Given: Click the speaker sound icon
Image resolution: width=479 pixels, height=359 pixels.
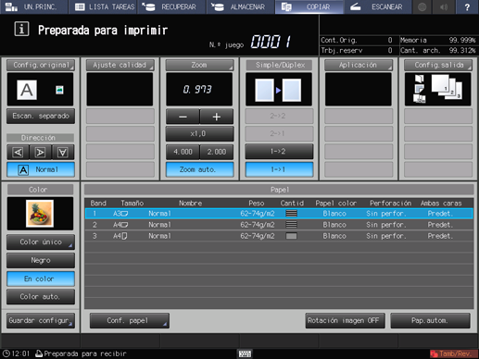Looking at the screenshot, I should pos(444,6).
